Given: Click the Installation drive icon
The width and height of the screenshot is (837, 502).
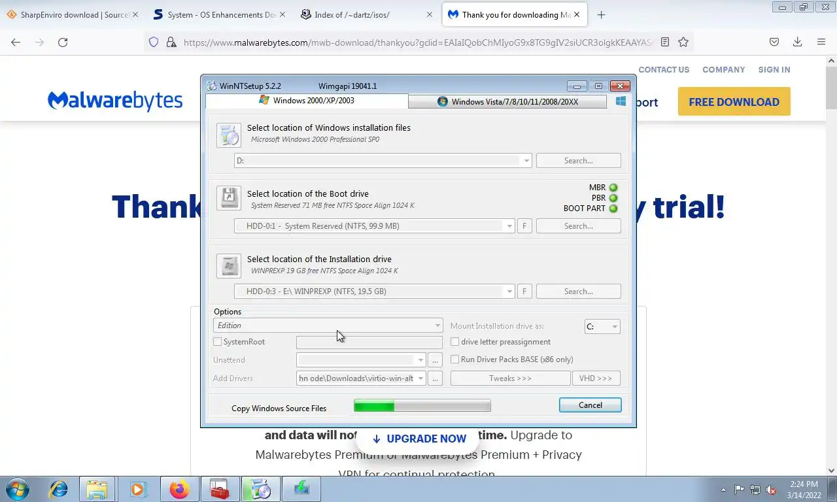Looking at the screenshot, I should [x=229, y=266].
